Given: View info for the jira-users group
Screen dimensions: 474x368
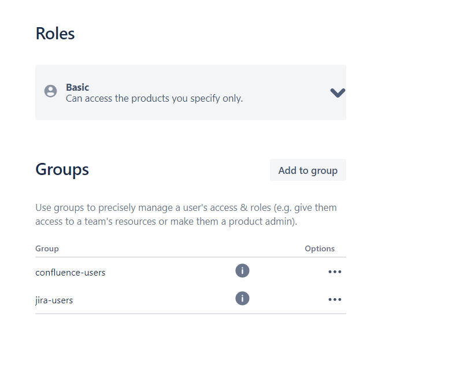Looking at the screenshot, I should click(x=242, y=299).
